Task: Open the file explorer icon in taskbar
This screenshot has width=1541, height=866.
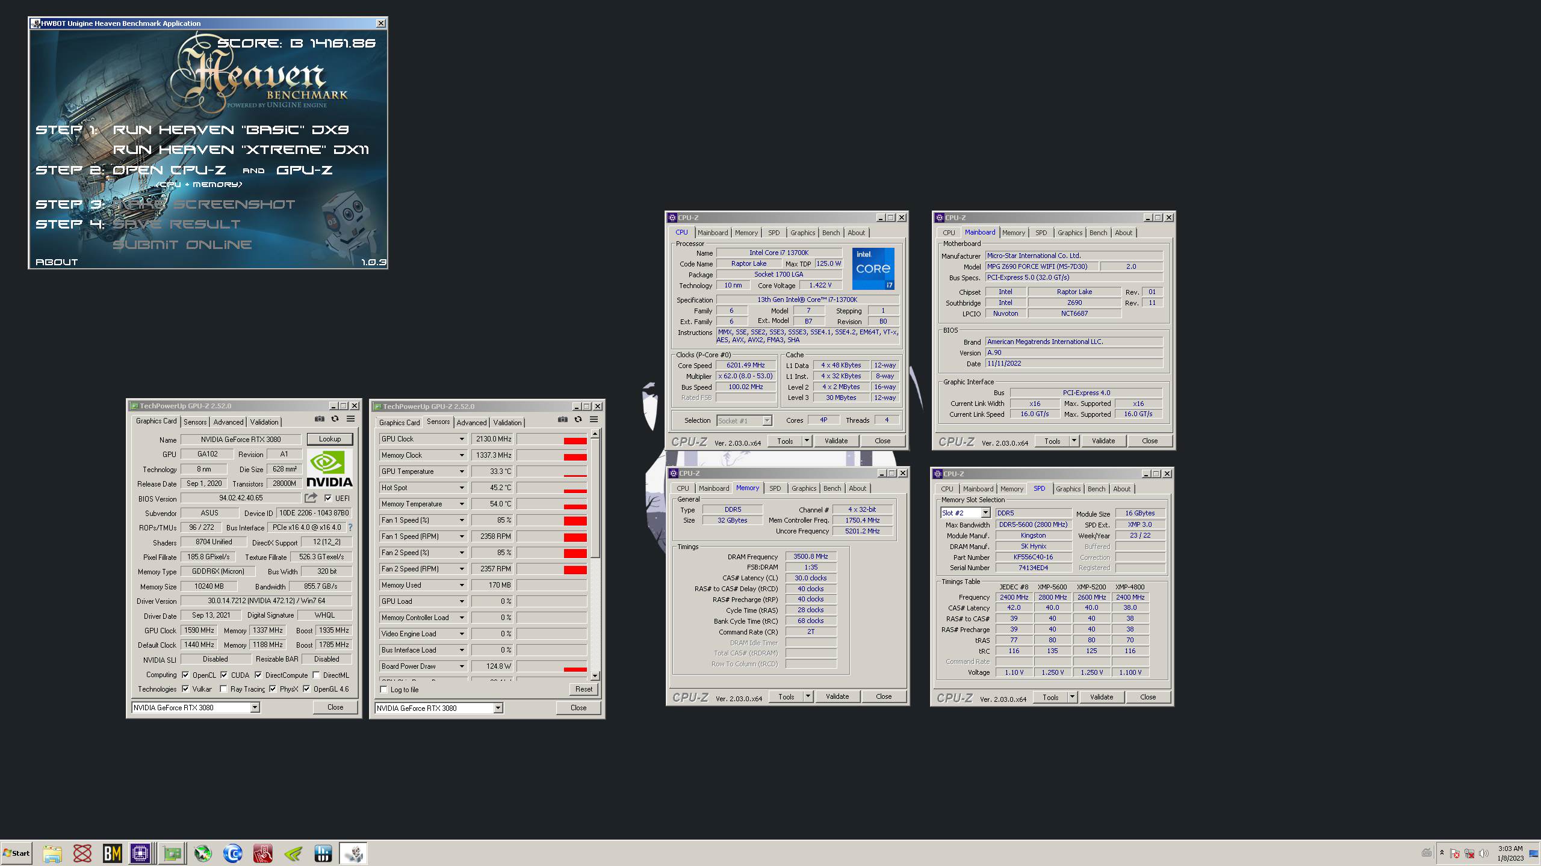Action: tap(52, 853)
